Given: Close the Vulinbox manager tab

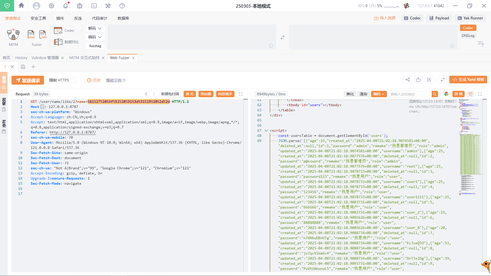Looking at the screenshot, I should pyautogui.click(x=62, y=58).
